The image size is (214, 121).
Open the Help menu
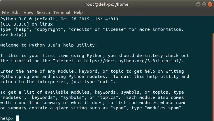coord(78,13)
